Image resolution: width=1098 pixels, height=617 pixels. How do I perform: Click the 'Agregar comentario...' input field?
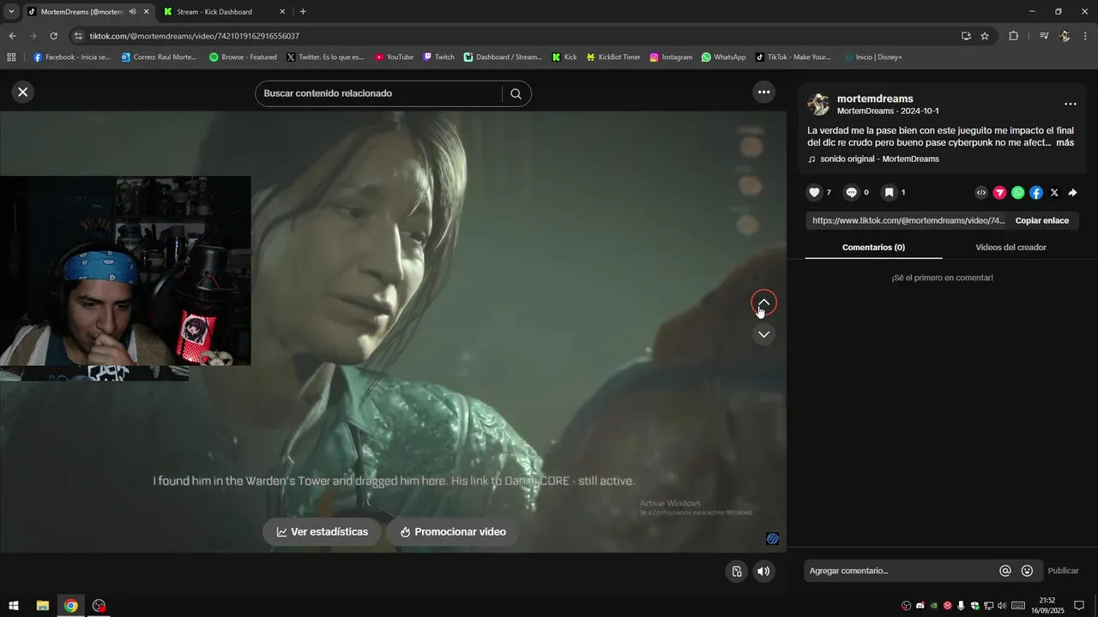[x=899, y=571]
